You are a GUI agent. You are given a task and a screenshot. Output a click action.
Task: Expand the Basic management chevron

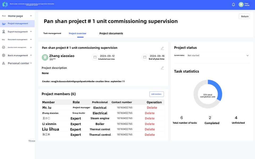[31, 55]
